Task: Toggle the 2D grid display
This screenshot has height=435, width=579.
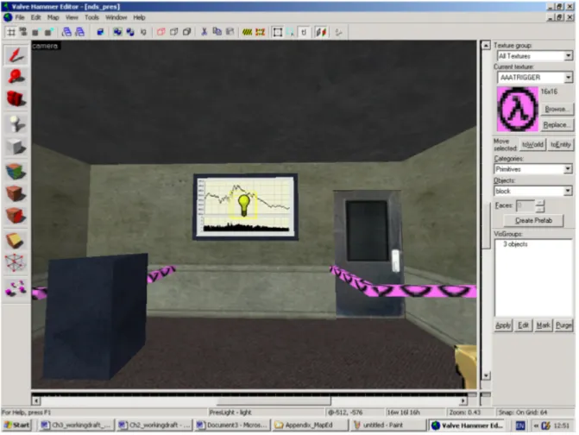Action: coord(11,33)
